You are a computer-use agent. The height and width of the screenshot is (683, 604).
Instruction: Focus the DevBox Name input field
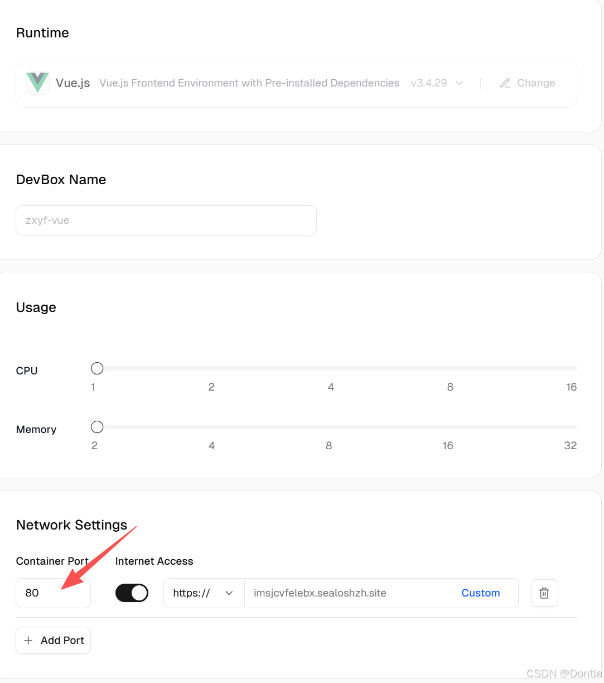(166, 220)
